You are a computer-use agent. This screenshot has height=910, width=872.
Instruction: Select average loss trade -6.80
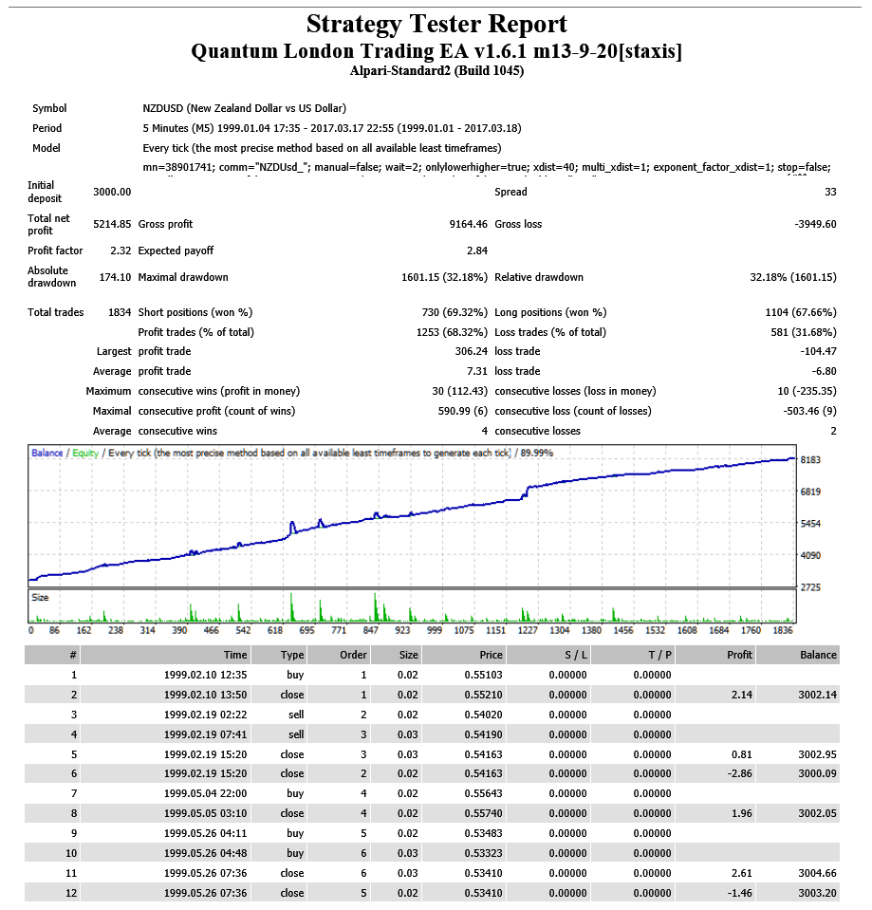[824, 371]
